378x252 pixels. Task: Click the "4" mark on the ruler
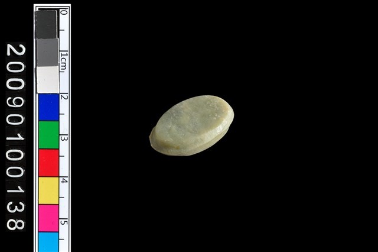[64, 180]
